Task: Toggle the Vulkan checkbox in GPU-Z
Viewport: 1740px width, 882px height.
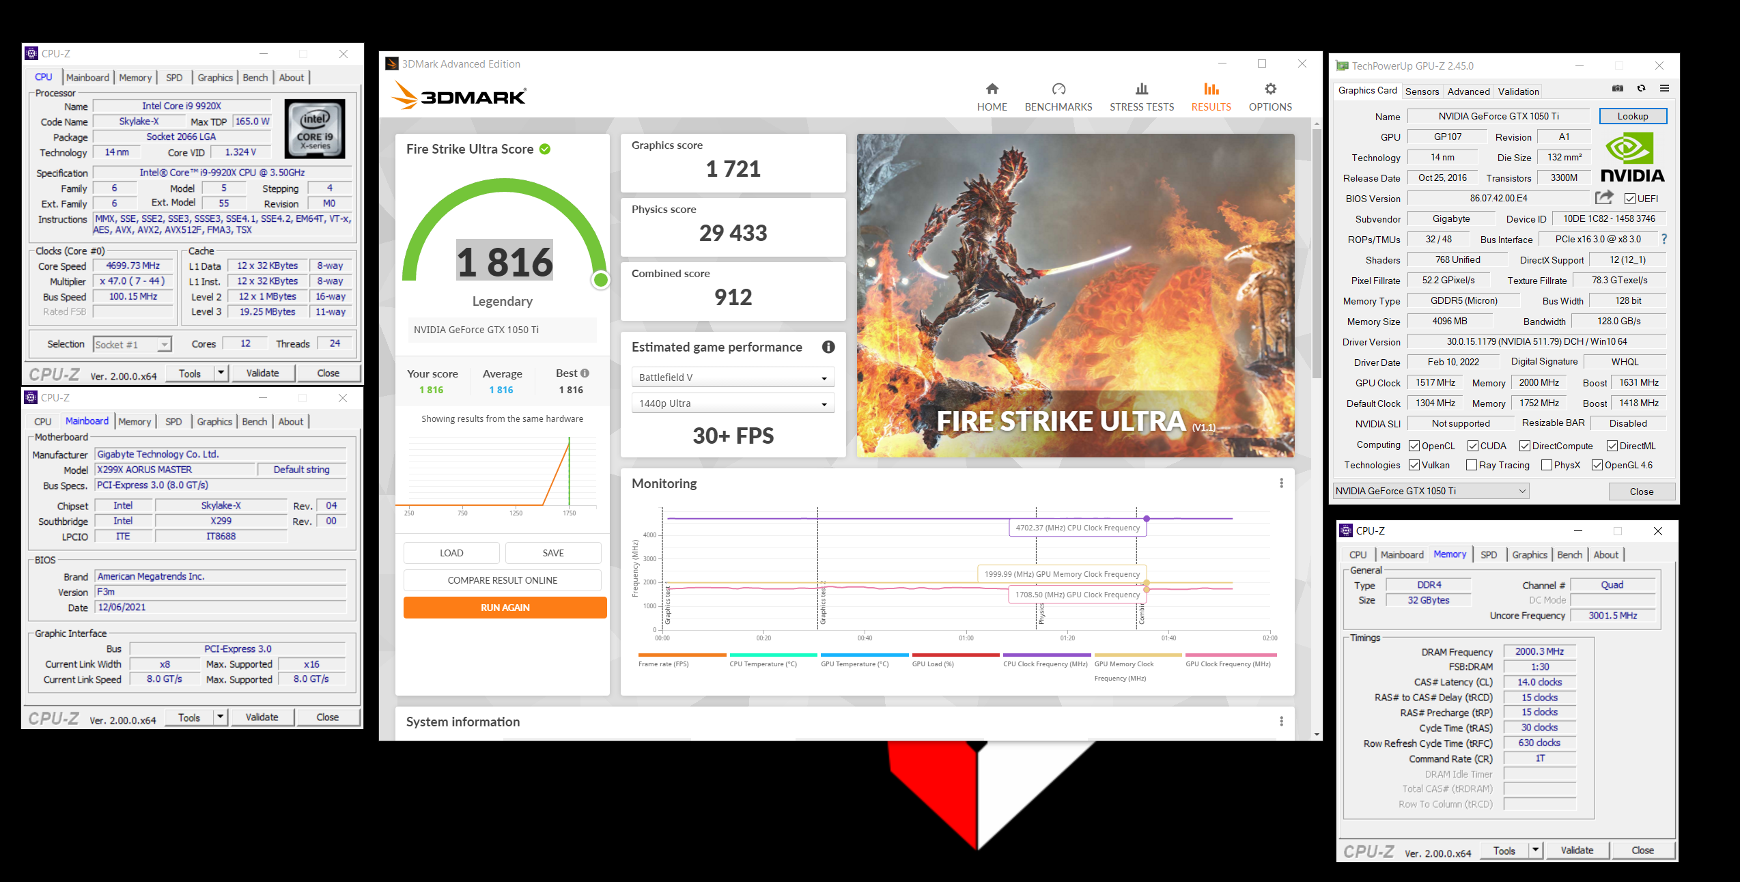Action: (1414, 465)
